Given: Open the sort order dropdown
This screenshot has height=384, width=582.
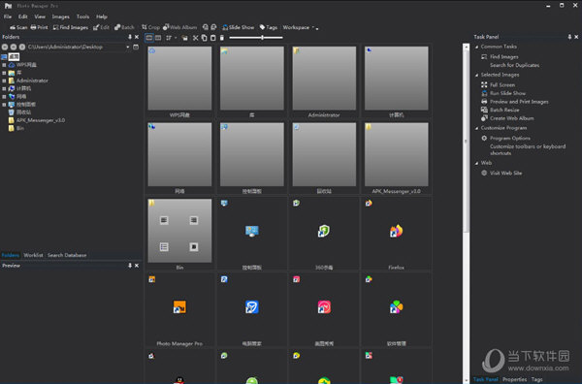Looking at the screenshot, I should pos(171,38).
